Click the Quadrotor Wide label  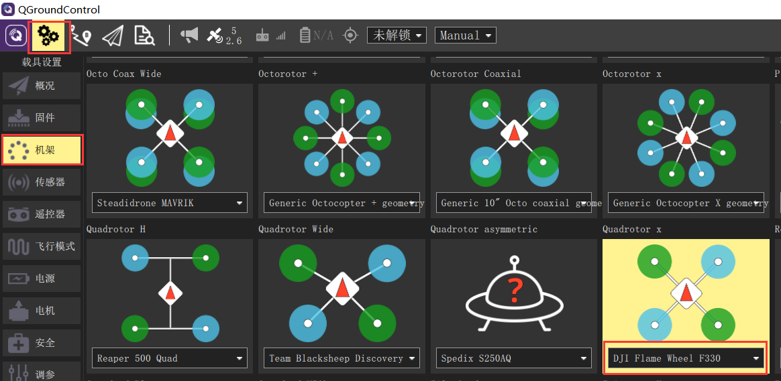click(296, 229)
